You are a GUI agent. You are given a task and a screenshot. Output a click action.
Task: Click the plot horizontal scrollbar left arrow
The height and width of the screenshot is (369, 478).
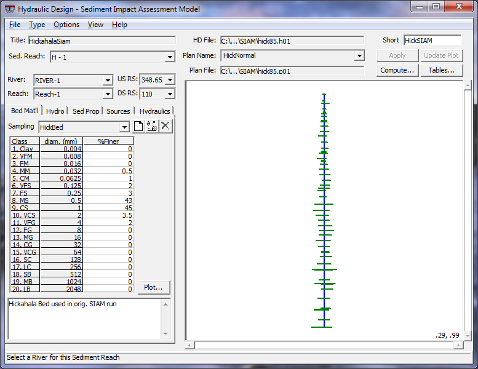click(x=189, y=345)
